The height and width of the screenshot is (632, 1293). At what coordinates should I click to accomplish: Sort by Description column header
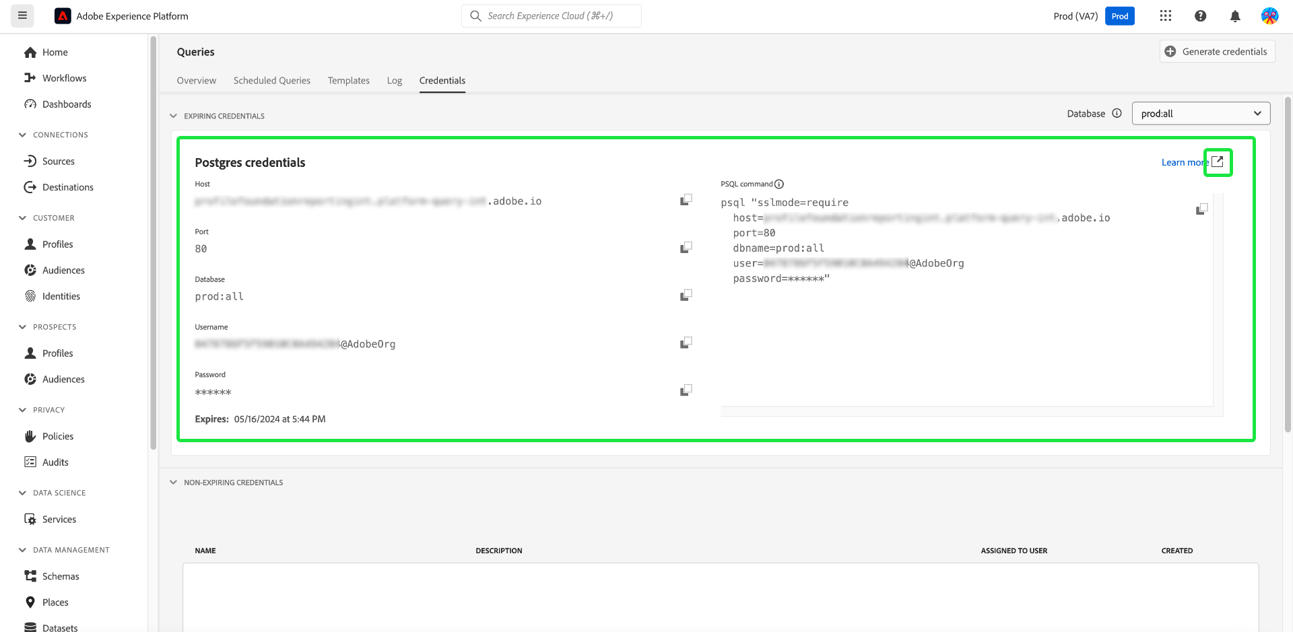[499, 551]
